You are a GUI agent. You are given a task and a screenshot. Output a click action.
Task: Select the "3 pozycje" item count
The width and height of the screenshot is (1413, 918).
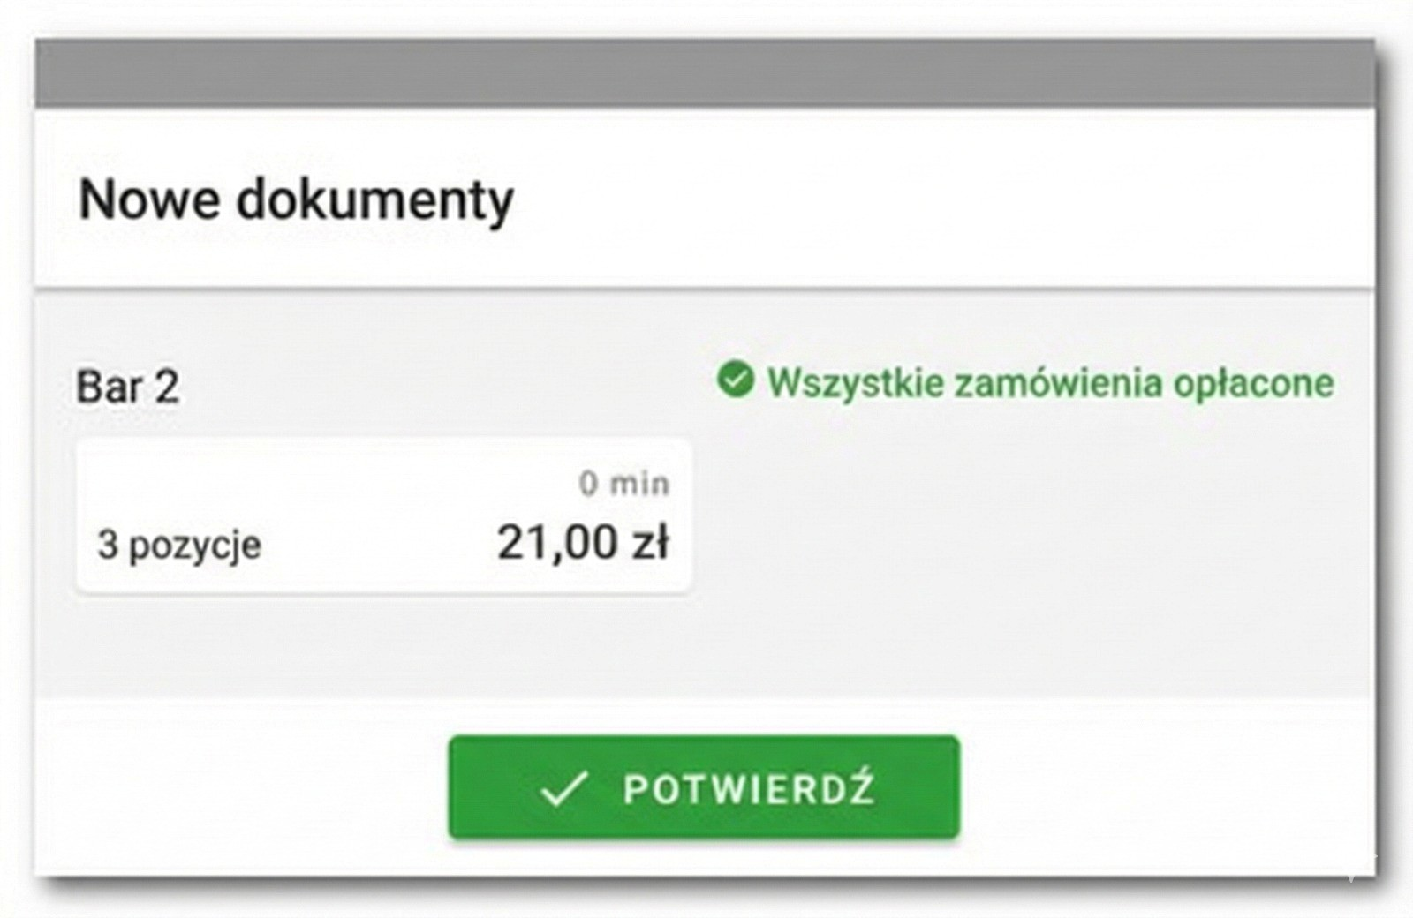179,544
